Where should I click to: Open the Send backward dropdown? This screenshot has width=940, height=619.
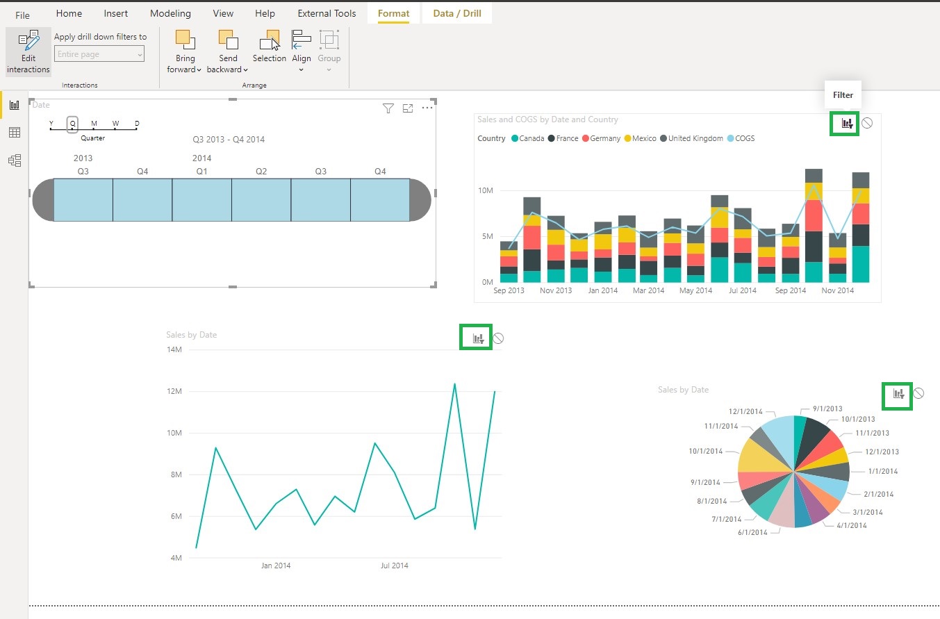pos(228,52)
